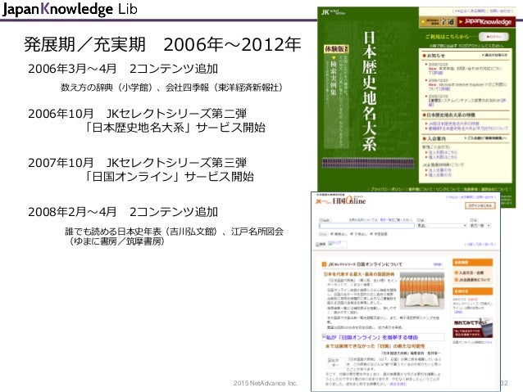Click the 日国Online logo
The width and height of the screenshot is (523, 392).
[341, 201]
